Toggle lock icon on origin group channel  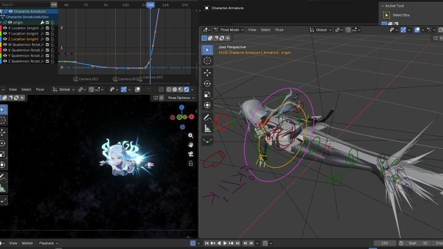(52, 22)
